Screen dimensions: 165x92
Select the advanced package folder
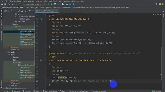25,67
